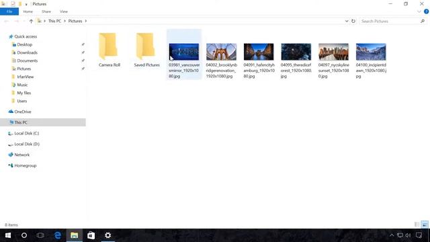Select This PC in the address bar

tap(54, 21)
